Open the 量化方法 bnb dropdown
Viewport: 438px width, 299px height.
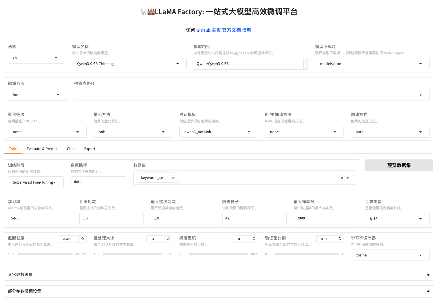[133, 132]
